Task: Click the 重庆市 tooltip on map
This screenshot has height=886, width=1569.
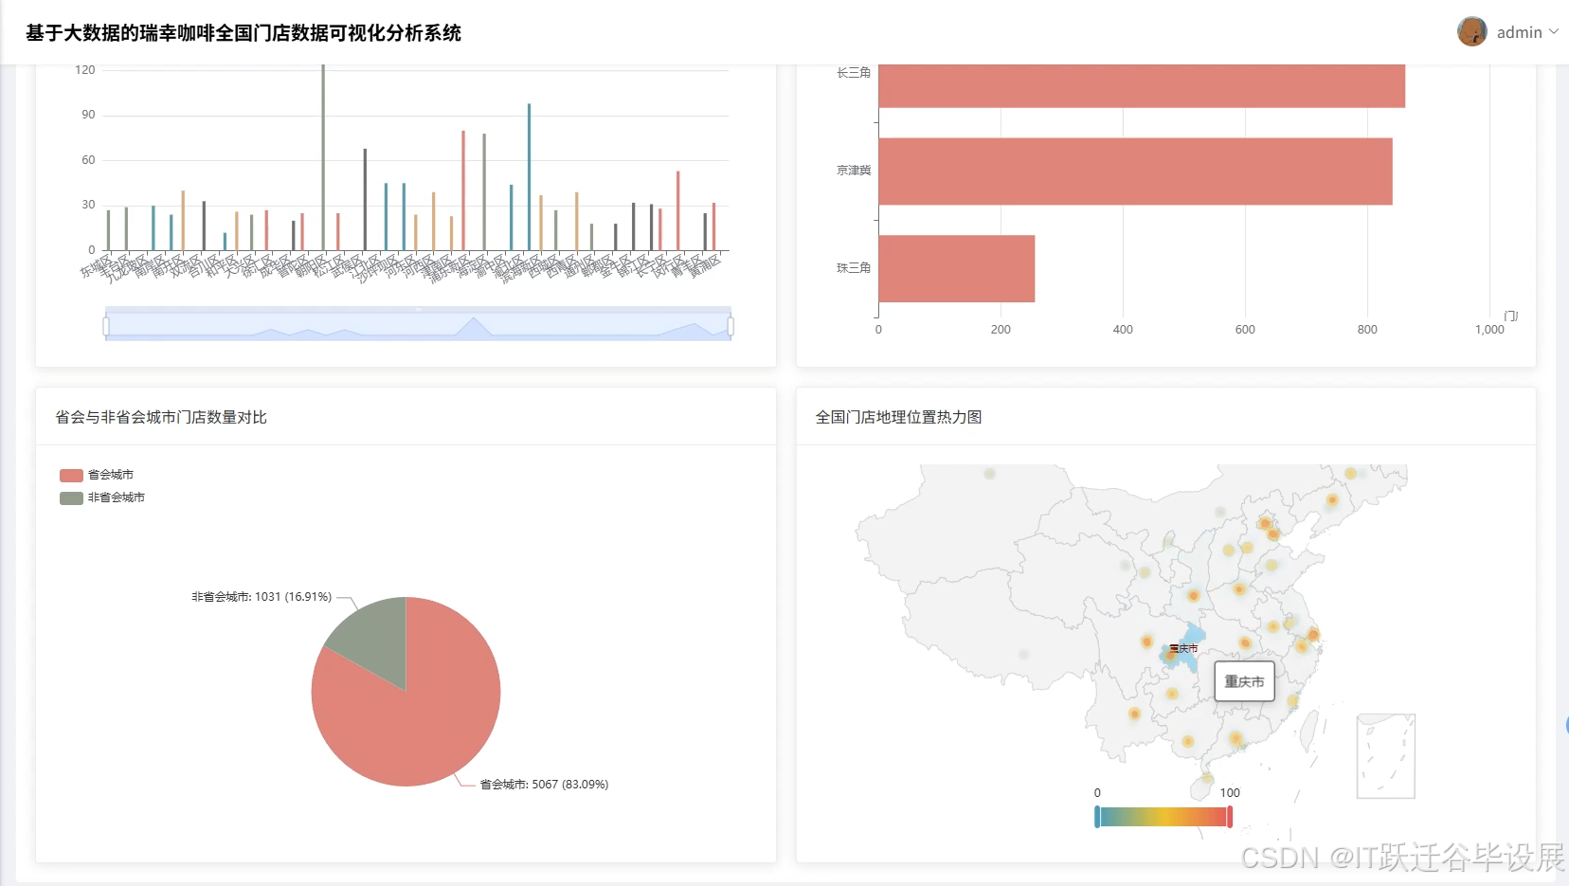Action: click(1244, 681)
